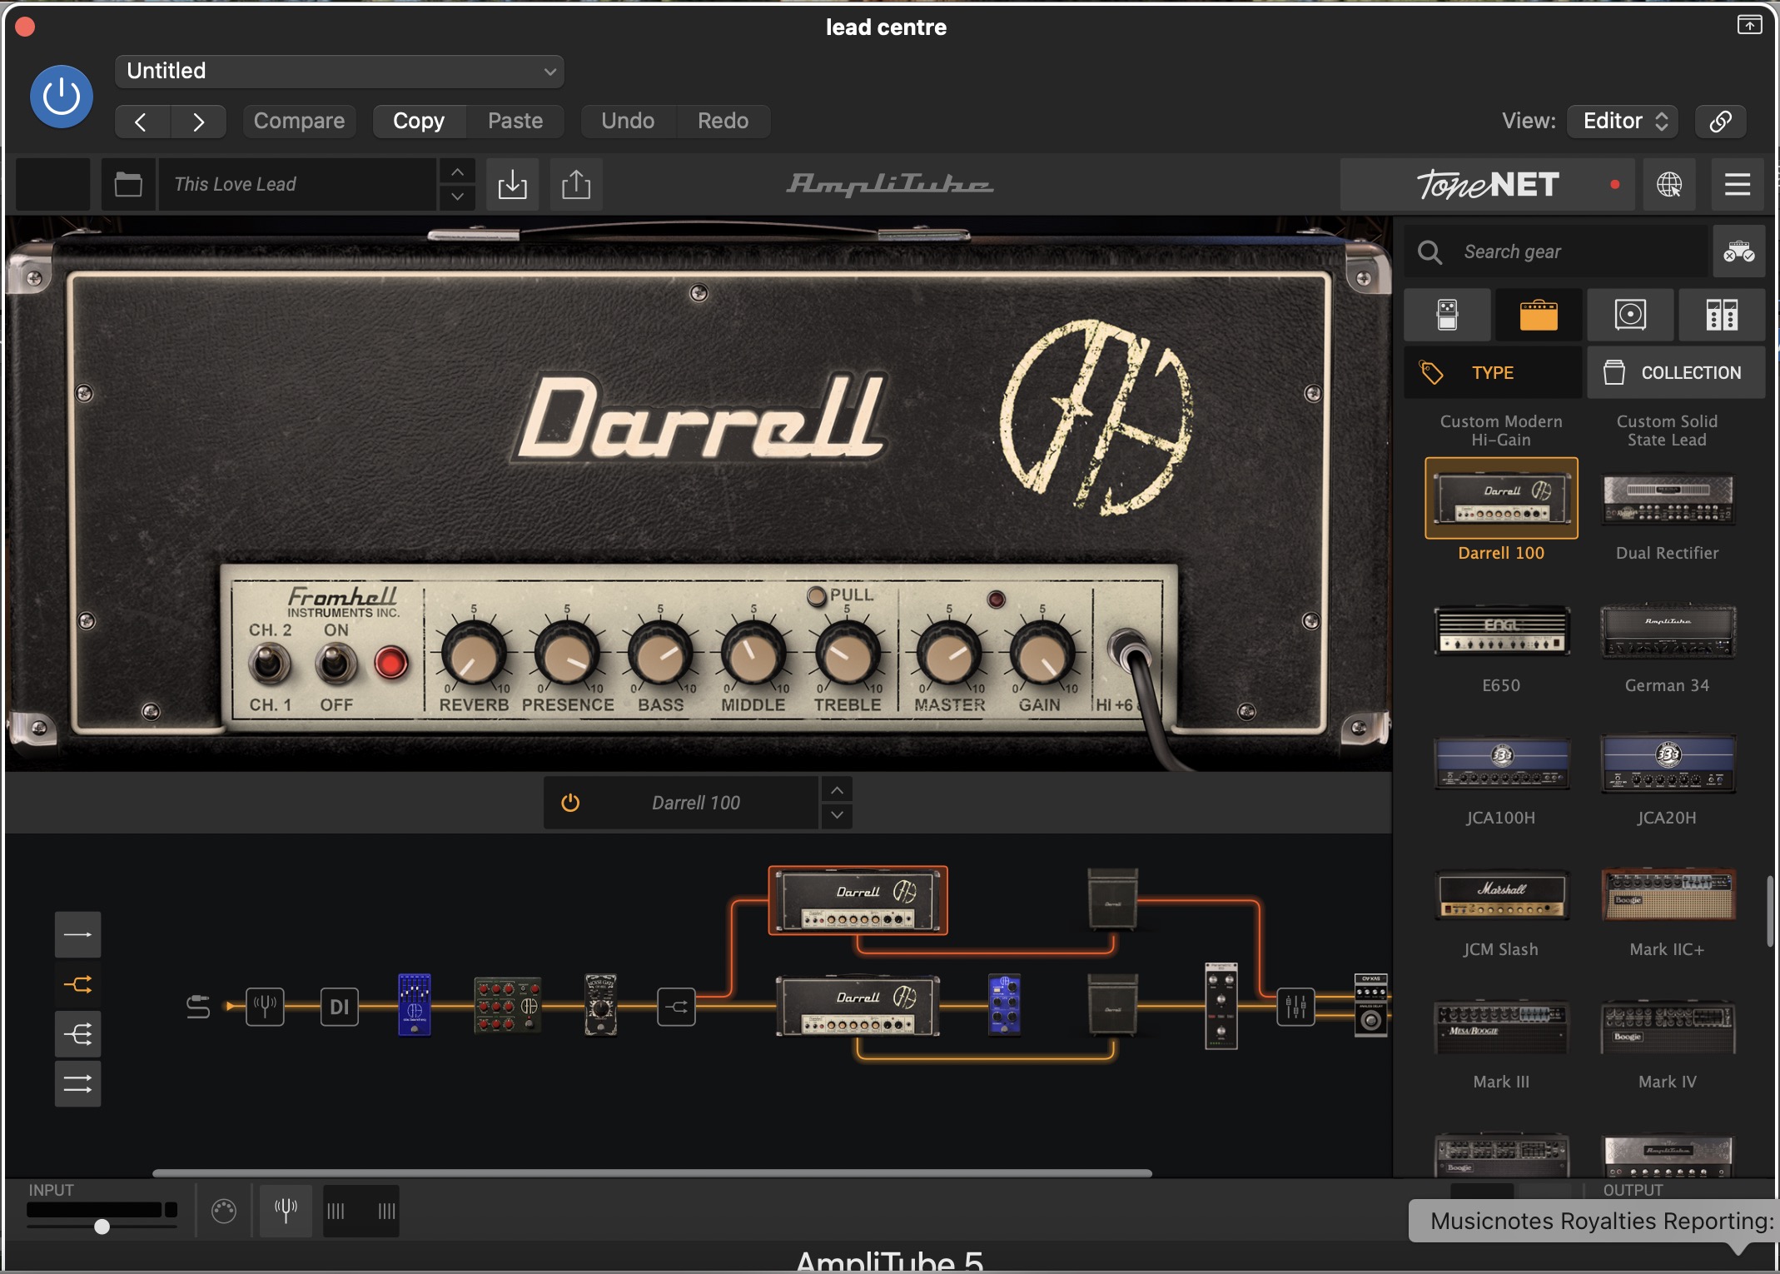
Task: Switch to the amps gear tab
Action: tap(1539, 315)
